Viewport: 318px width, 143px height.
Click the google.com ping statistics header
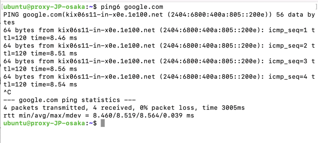click(70, 100)
